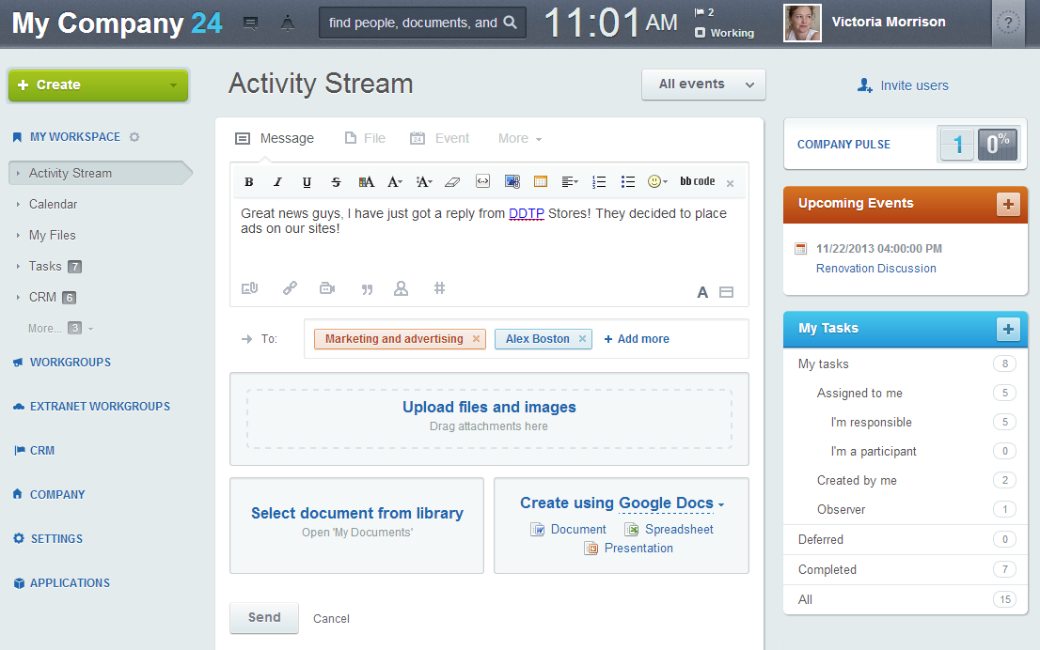
Task: Switch to the File tab
Action: (x=365, y=138)
